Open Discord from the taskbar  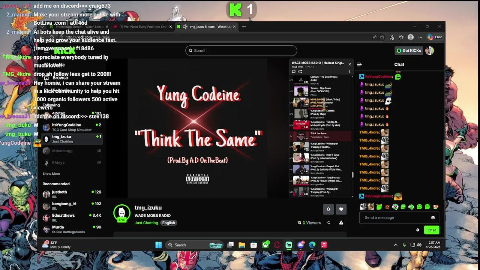click(x=300, y=245)
